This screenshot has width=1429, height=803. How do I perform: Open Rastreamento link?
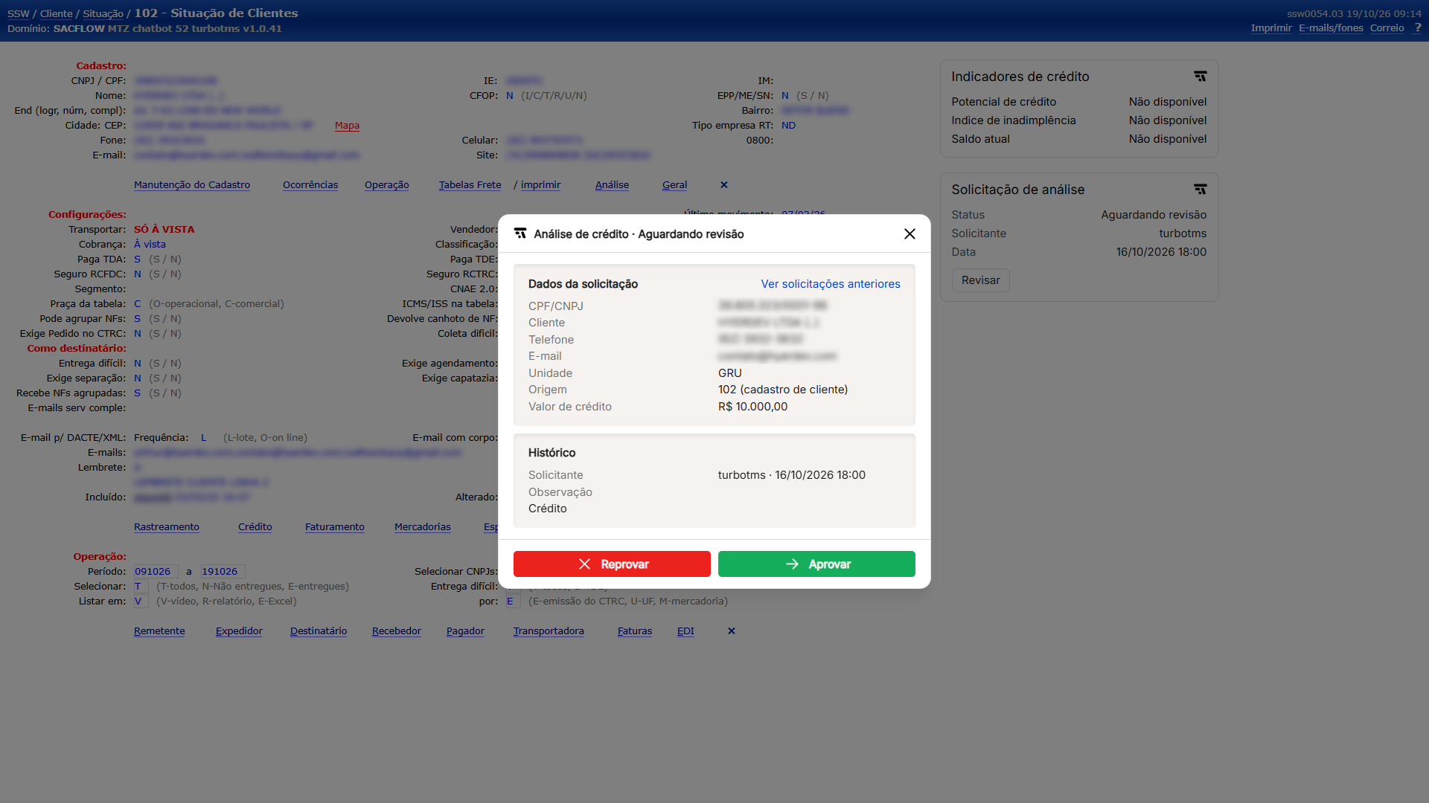click(167, 527)
